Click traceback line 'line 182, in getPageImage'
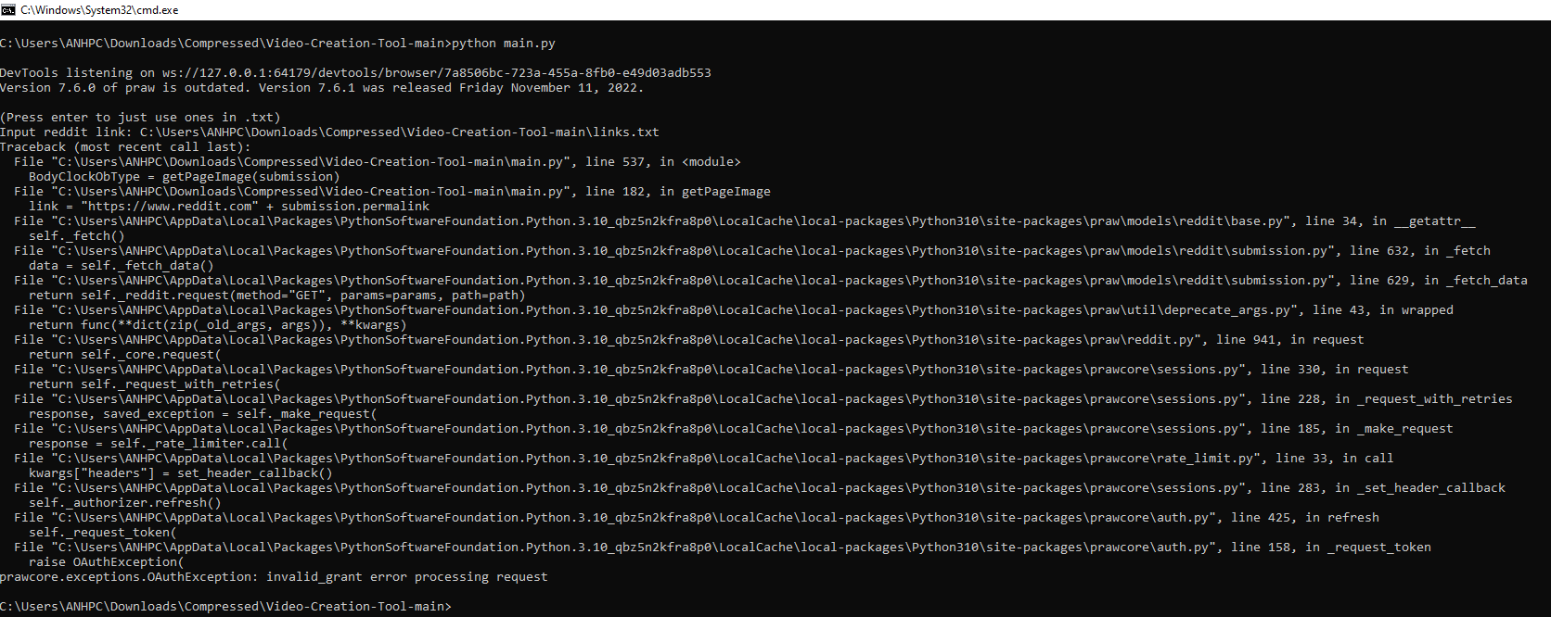Viewport: 1551px width, 617px height. [x=392, y=192]
